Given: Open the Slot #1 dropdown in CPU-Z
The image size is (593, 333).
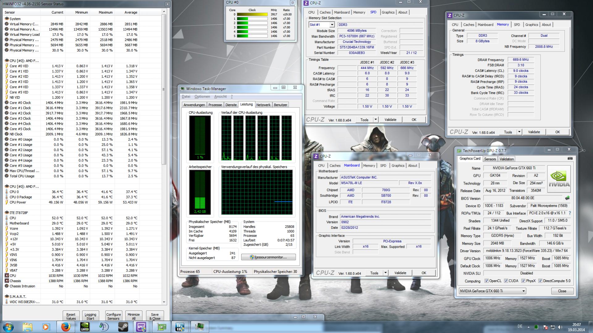Looking at the screenshot, I should point(332,25).
